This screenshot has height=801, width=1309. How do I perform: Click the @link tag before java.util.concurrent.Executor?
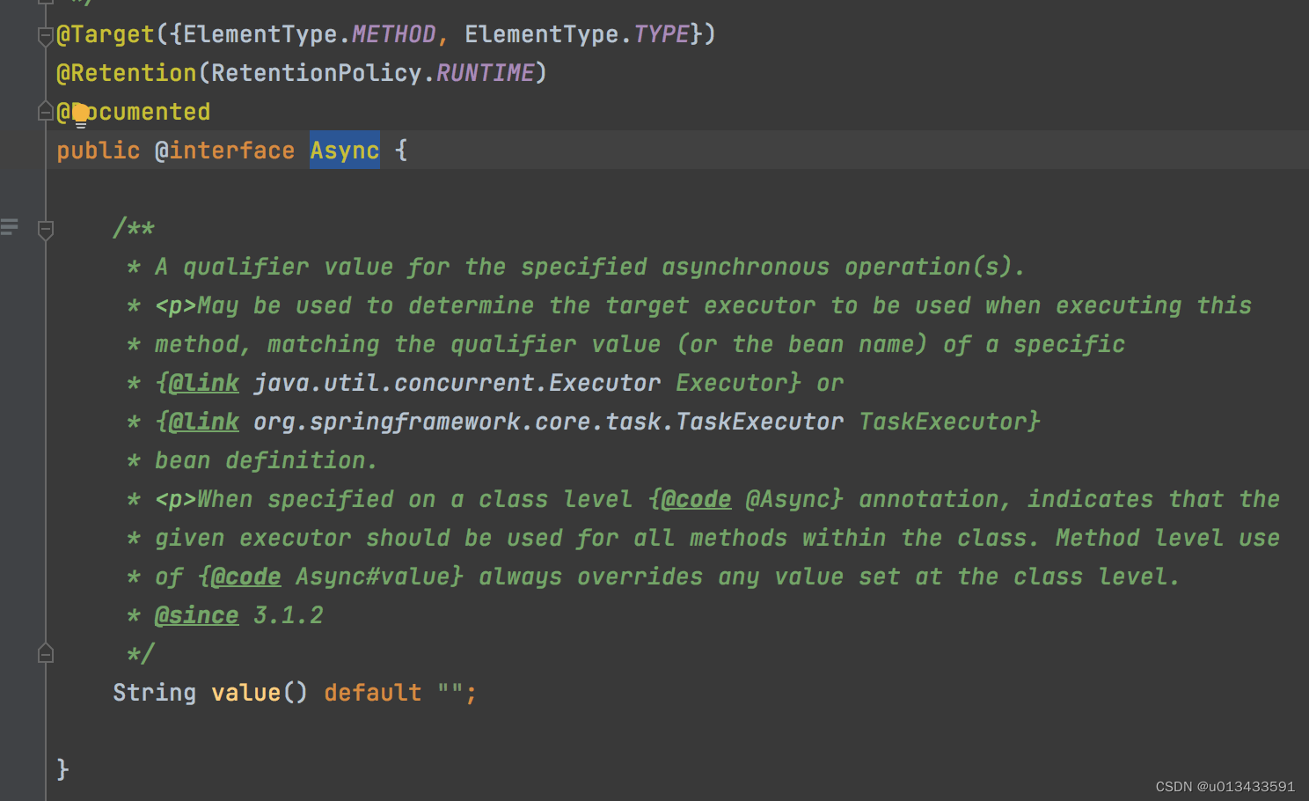pyautogui.click(x=204, y=383)
